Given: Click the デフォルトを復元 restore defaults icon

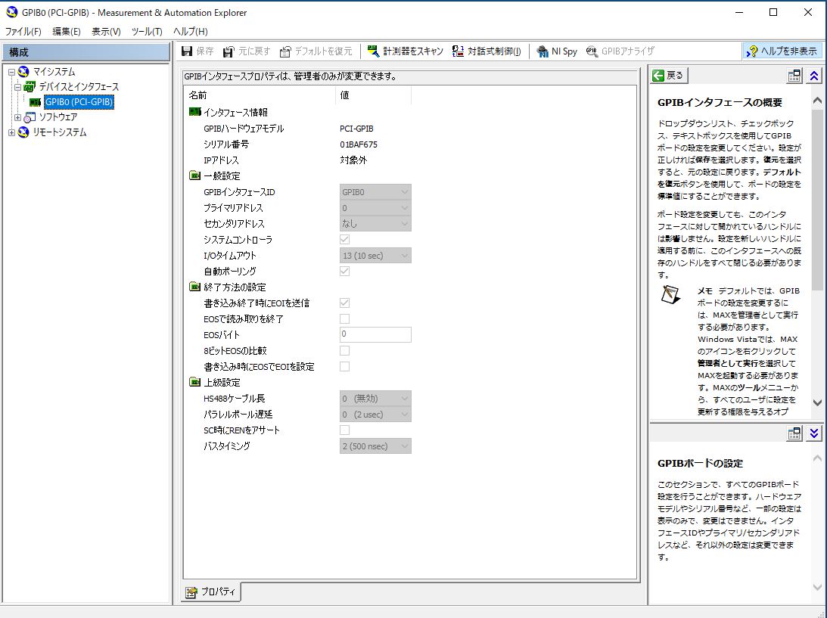Looking at the screenshot, I should (285, 51).
